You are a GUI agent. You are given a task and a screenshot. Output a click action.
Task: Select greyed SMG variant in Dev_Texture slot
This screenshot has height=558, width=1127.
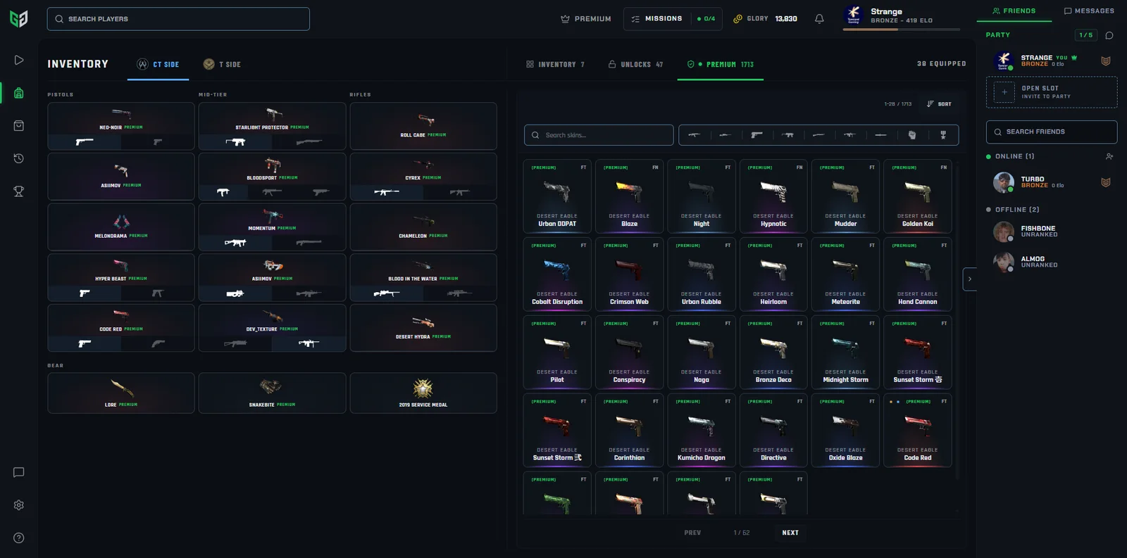click(235, 343)
